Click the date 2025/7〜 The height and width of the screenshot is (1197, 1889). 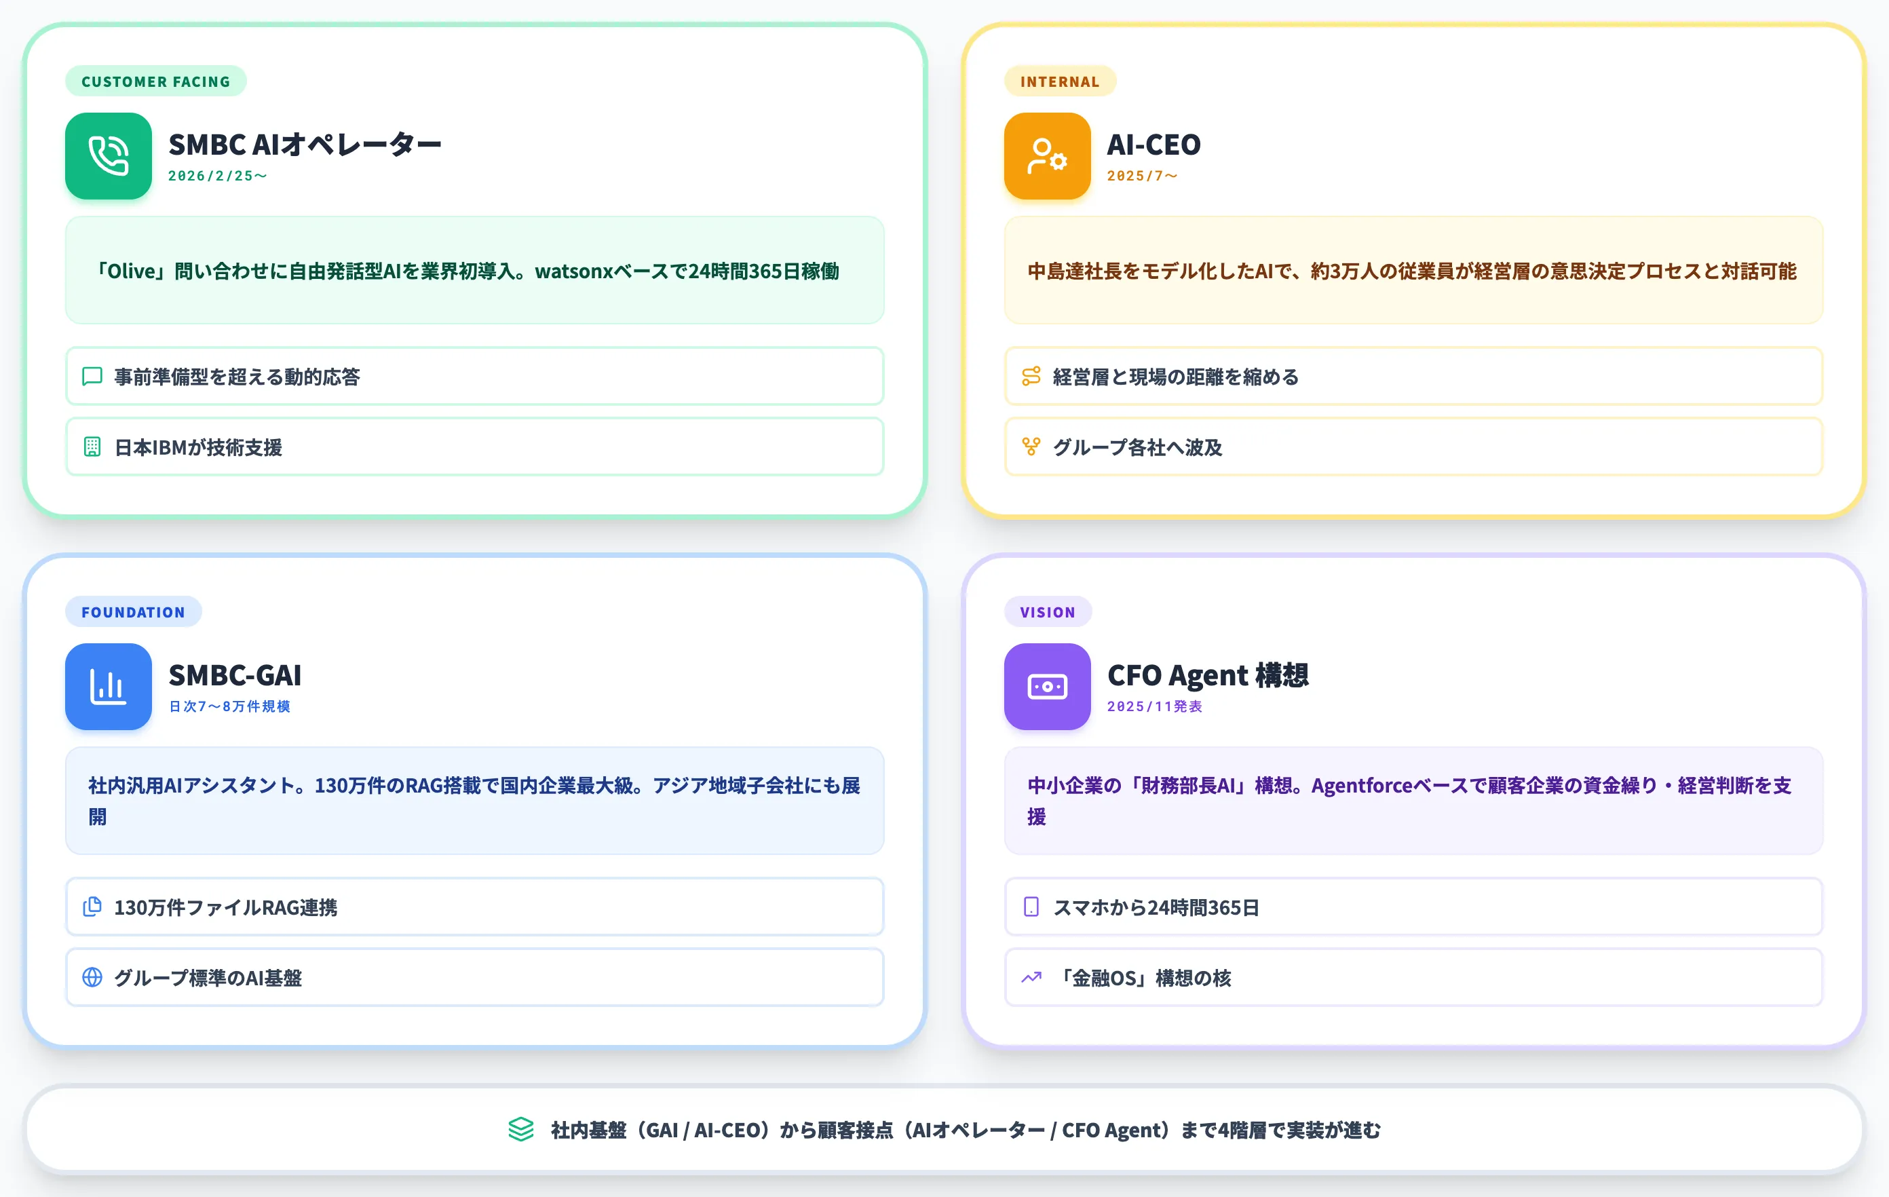[x=1143, y=176]
